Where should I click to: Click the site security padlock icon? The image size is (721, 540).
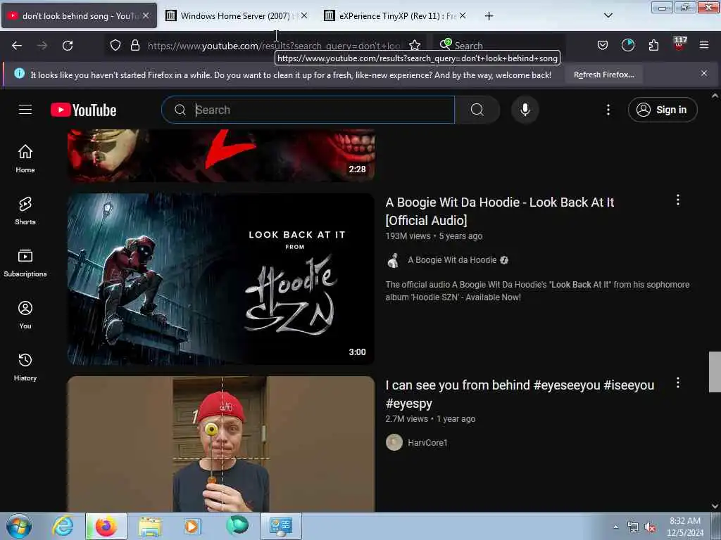(134, 46)
